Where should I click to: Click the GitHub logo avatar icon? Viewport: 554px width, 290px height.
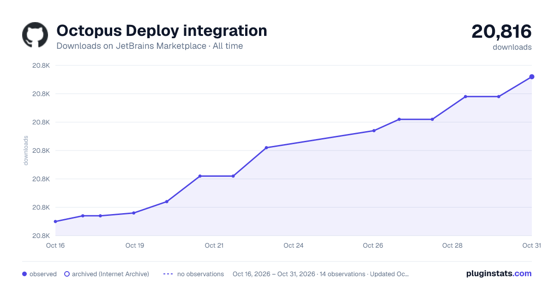pyautogui.click(x=35, y=35)
